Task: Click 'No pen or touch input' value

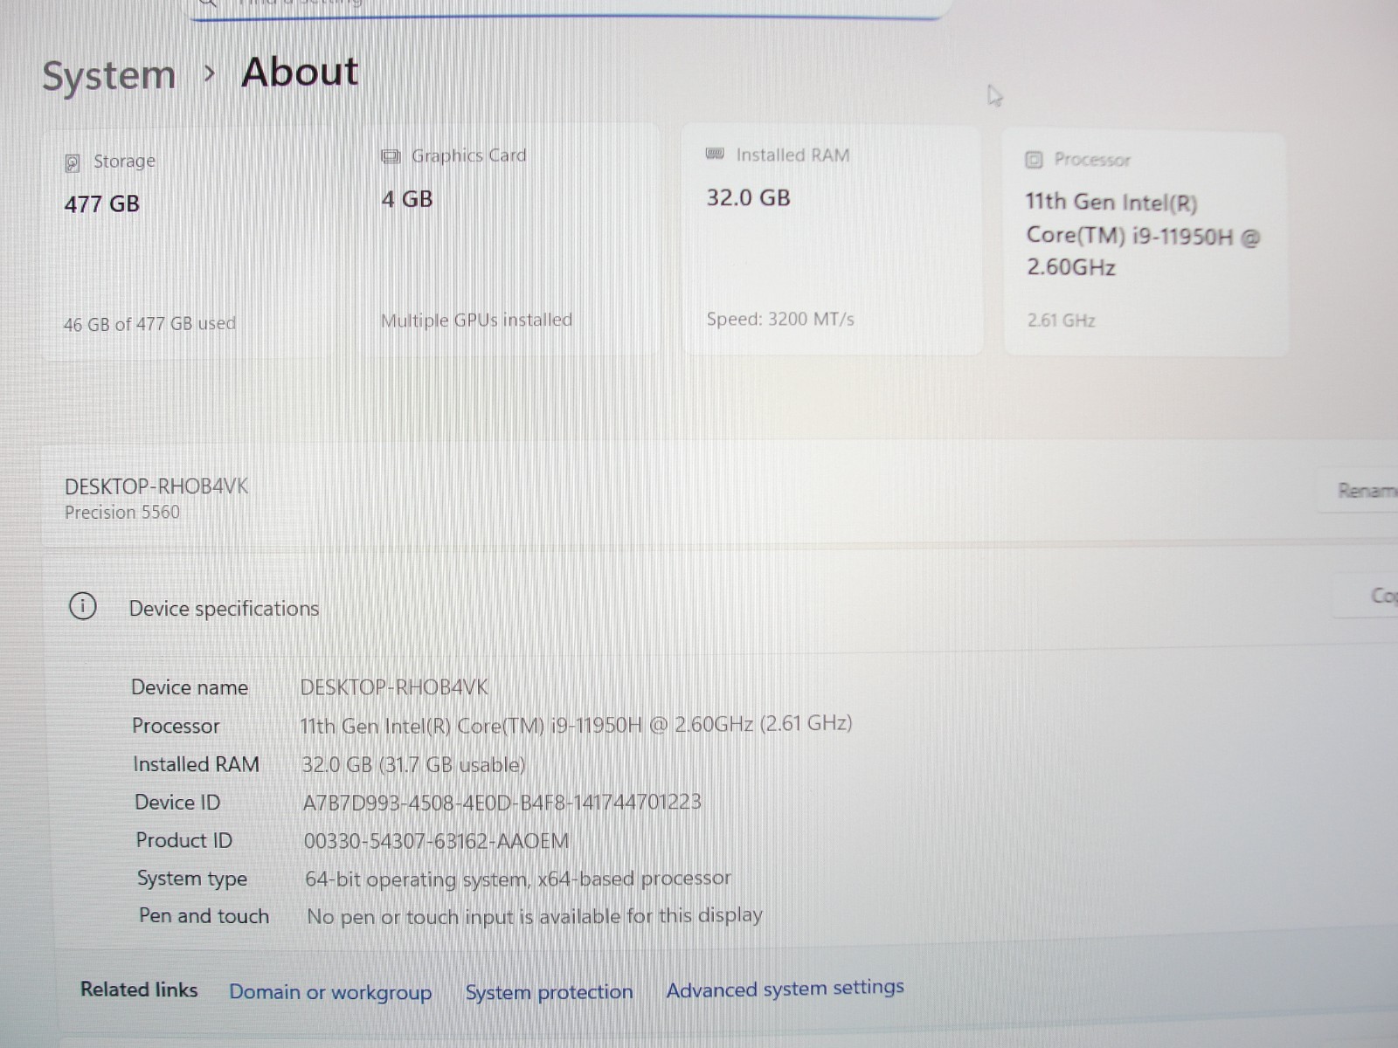Action: (535, 916)
